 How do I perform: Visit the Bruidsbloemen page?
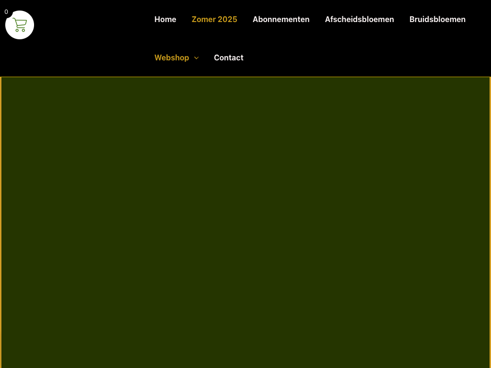[x=437, y=19]
